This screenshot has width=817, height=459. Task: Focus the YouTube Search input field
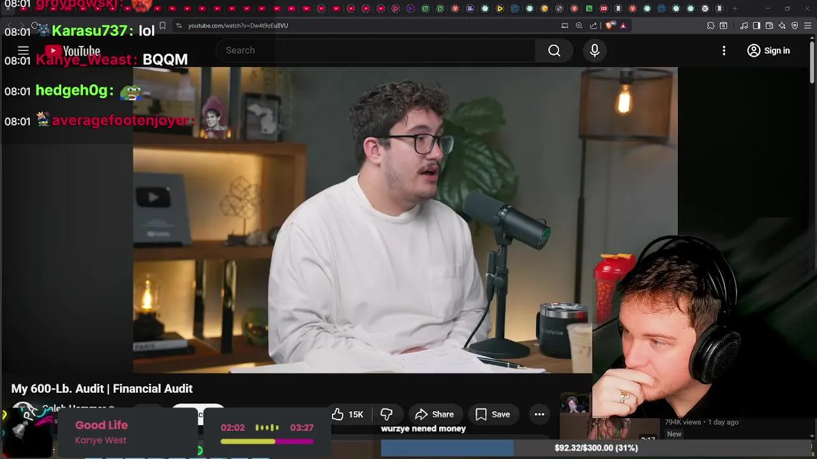click(x=377, y=50)
